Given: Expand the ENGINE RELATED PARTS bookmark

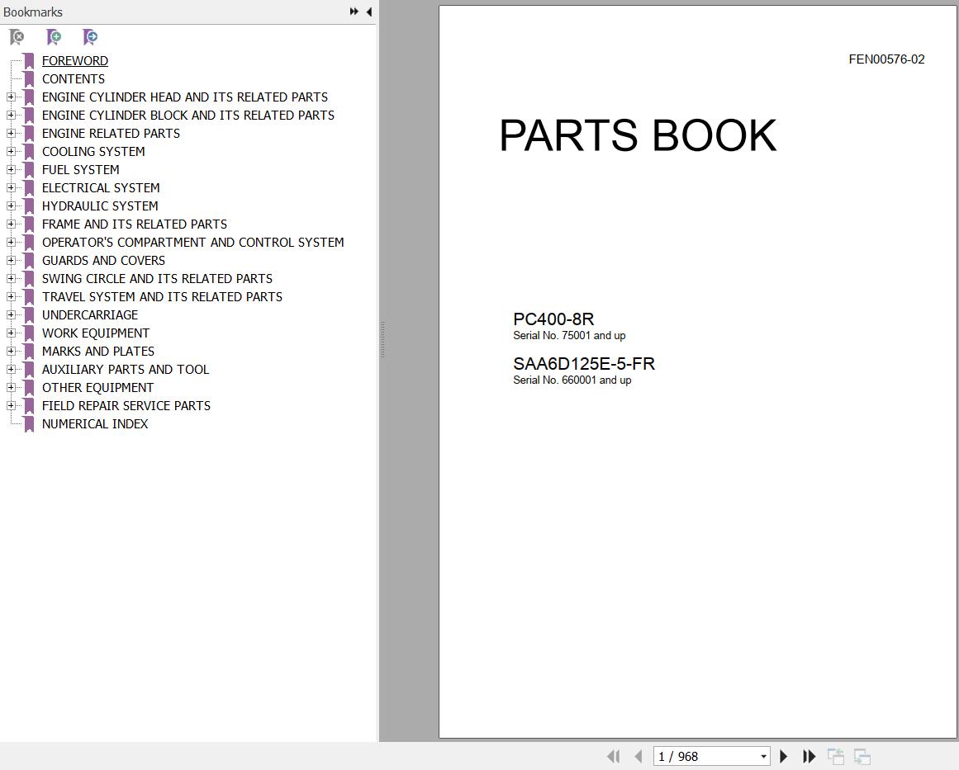Looking at the screenshot, I should pos(11,133).
